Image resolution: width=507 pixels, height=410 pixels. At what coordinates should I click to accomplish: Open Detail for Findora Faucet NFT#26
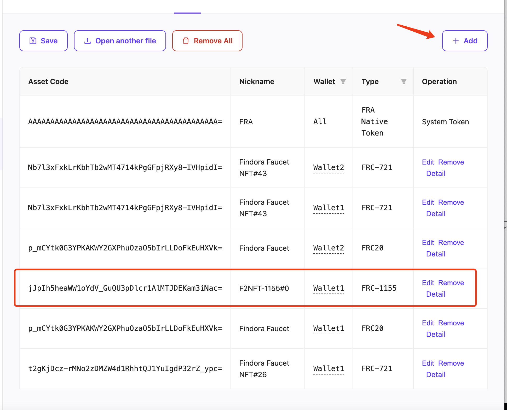tap(436, 375)
